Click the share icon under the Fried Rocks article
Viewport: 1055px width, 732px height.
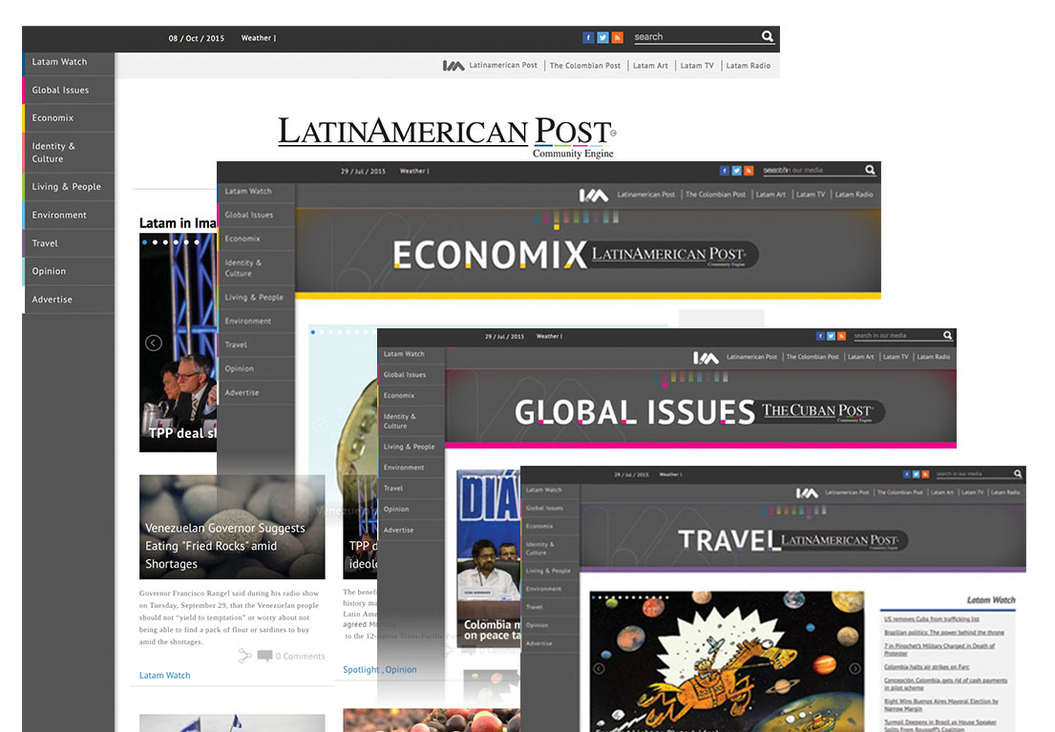pos(245,656)
